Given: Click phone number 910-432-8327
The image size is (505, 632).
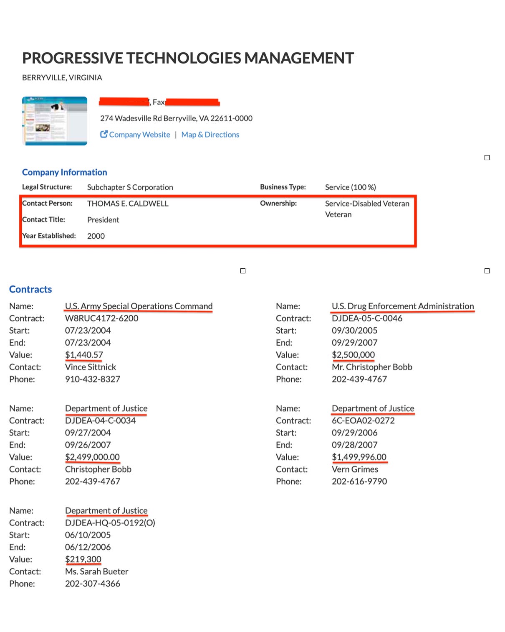Looking at the screenshot, I should (x=92, y=379).
